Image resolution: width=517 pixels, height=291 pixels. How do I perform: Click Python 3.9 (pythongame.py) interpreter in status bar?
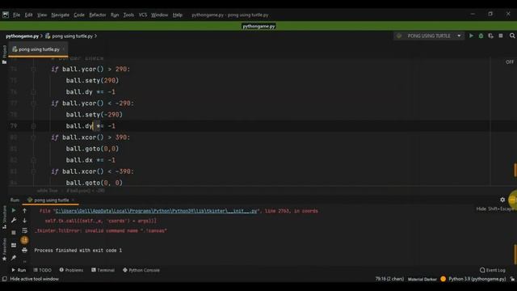[x=477, y=279]
